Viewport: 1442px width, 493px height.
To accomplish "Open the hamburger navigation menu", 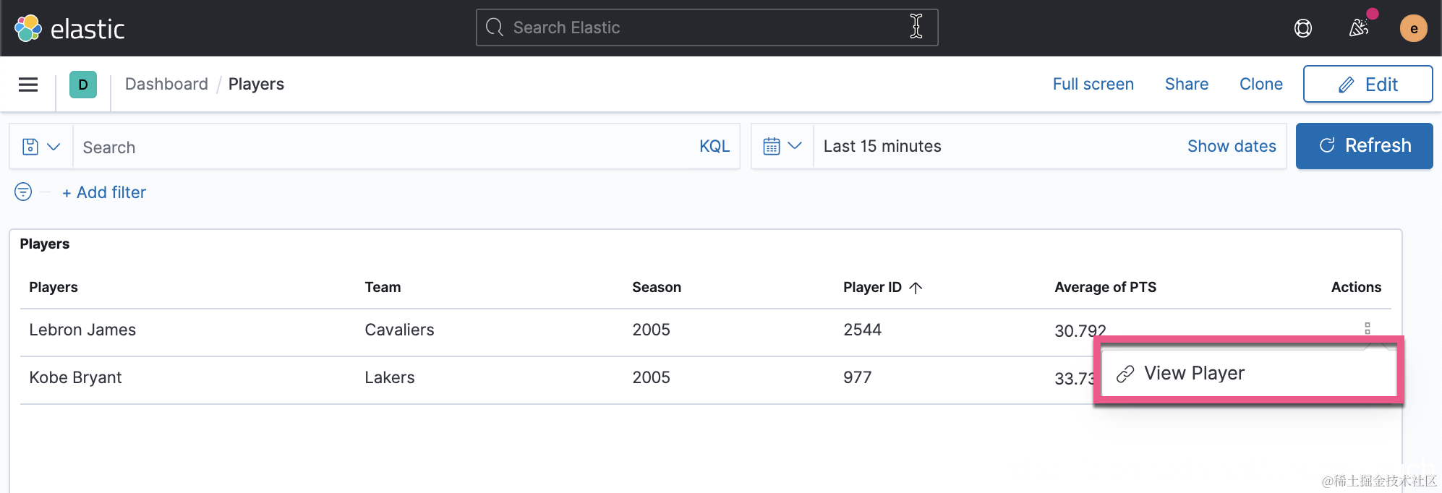I will point(28,85).
